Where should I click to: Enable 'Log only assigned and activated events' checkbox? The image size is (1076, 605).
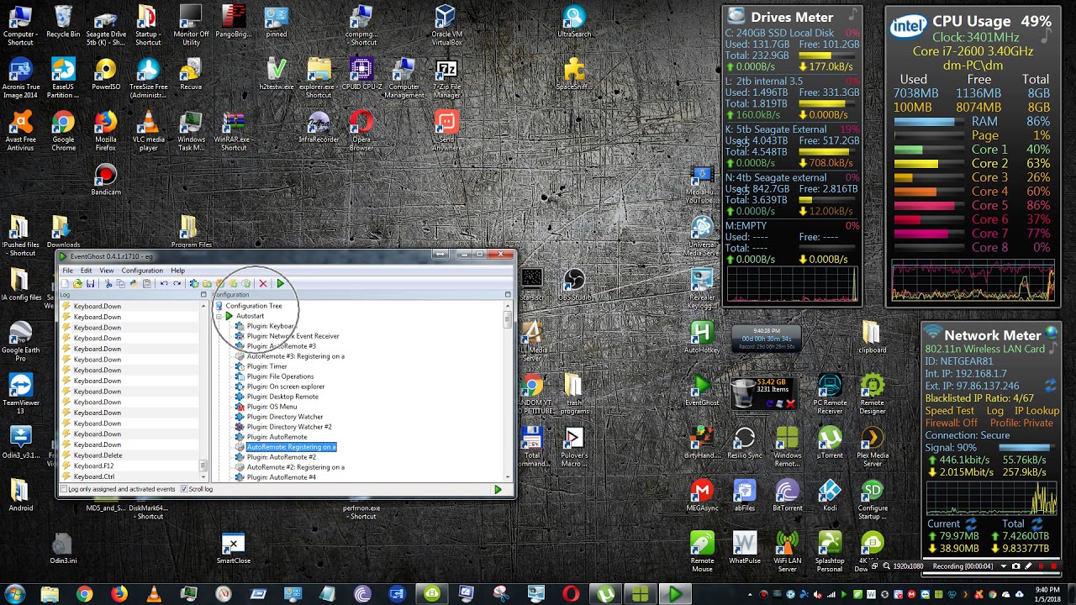coord(64,489)
